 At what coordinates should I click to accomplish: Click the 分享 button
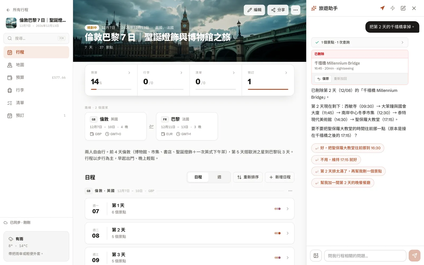278,10
